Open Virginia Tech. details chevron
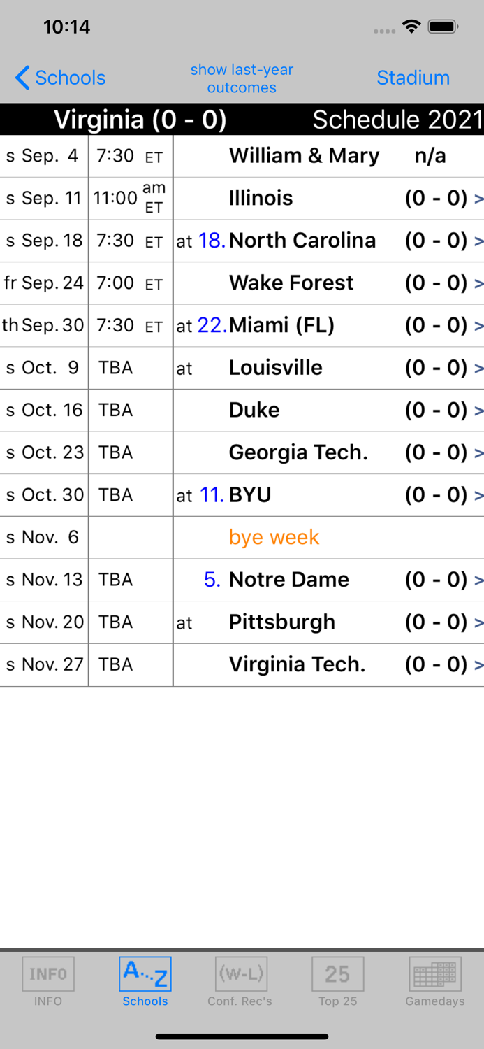This screenshot has width=484, height=1049. pyautogui.click(x=479, y=664)
